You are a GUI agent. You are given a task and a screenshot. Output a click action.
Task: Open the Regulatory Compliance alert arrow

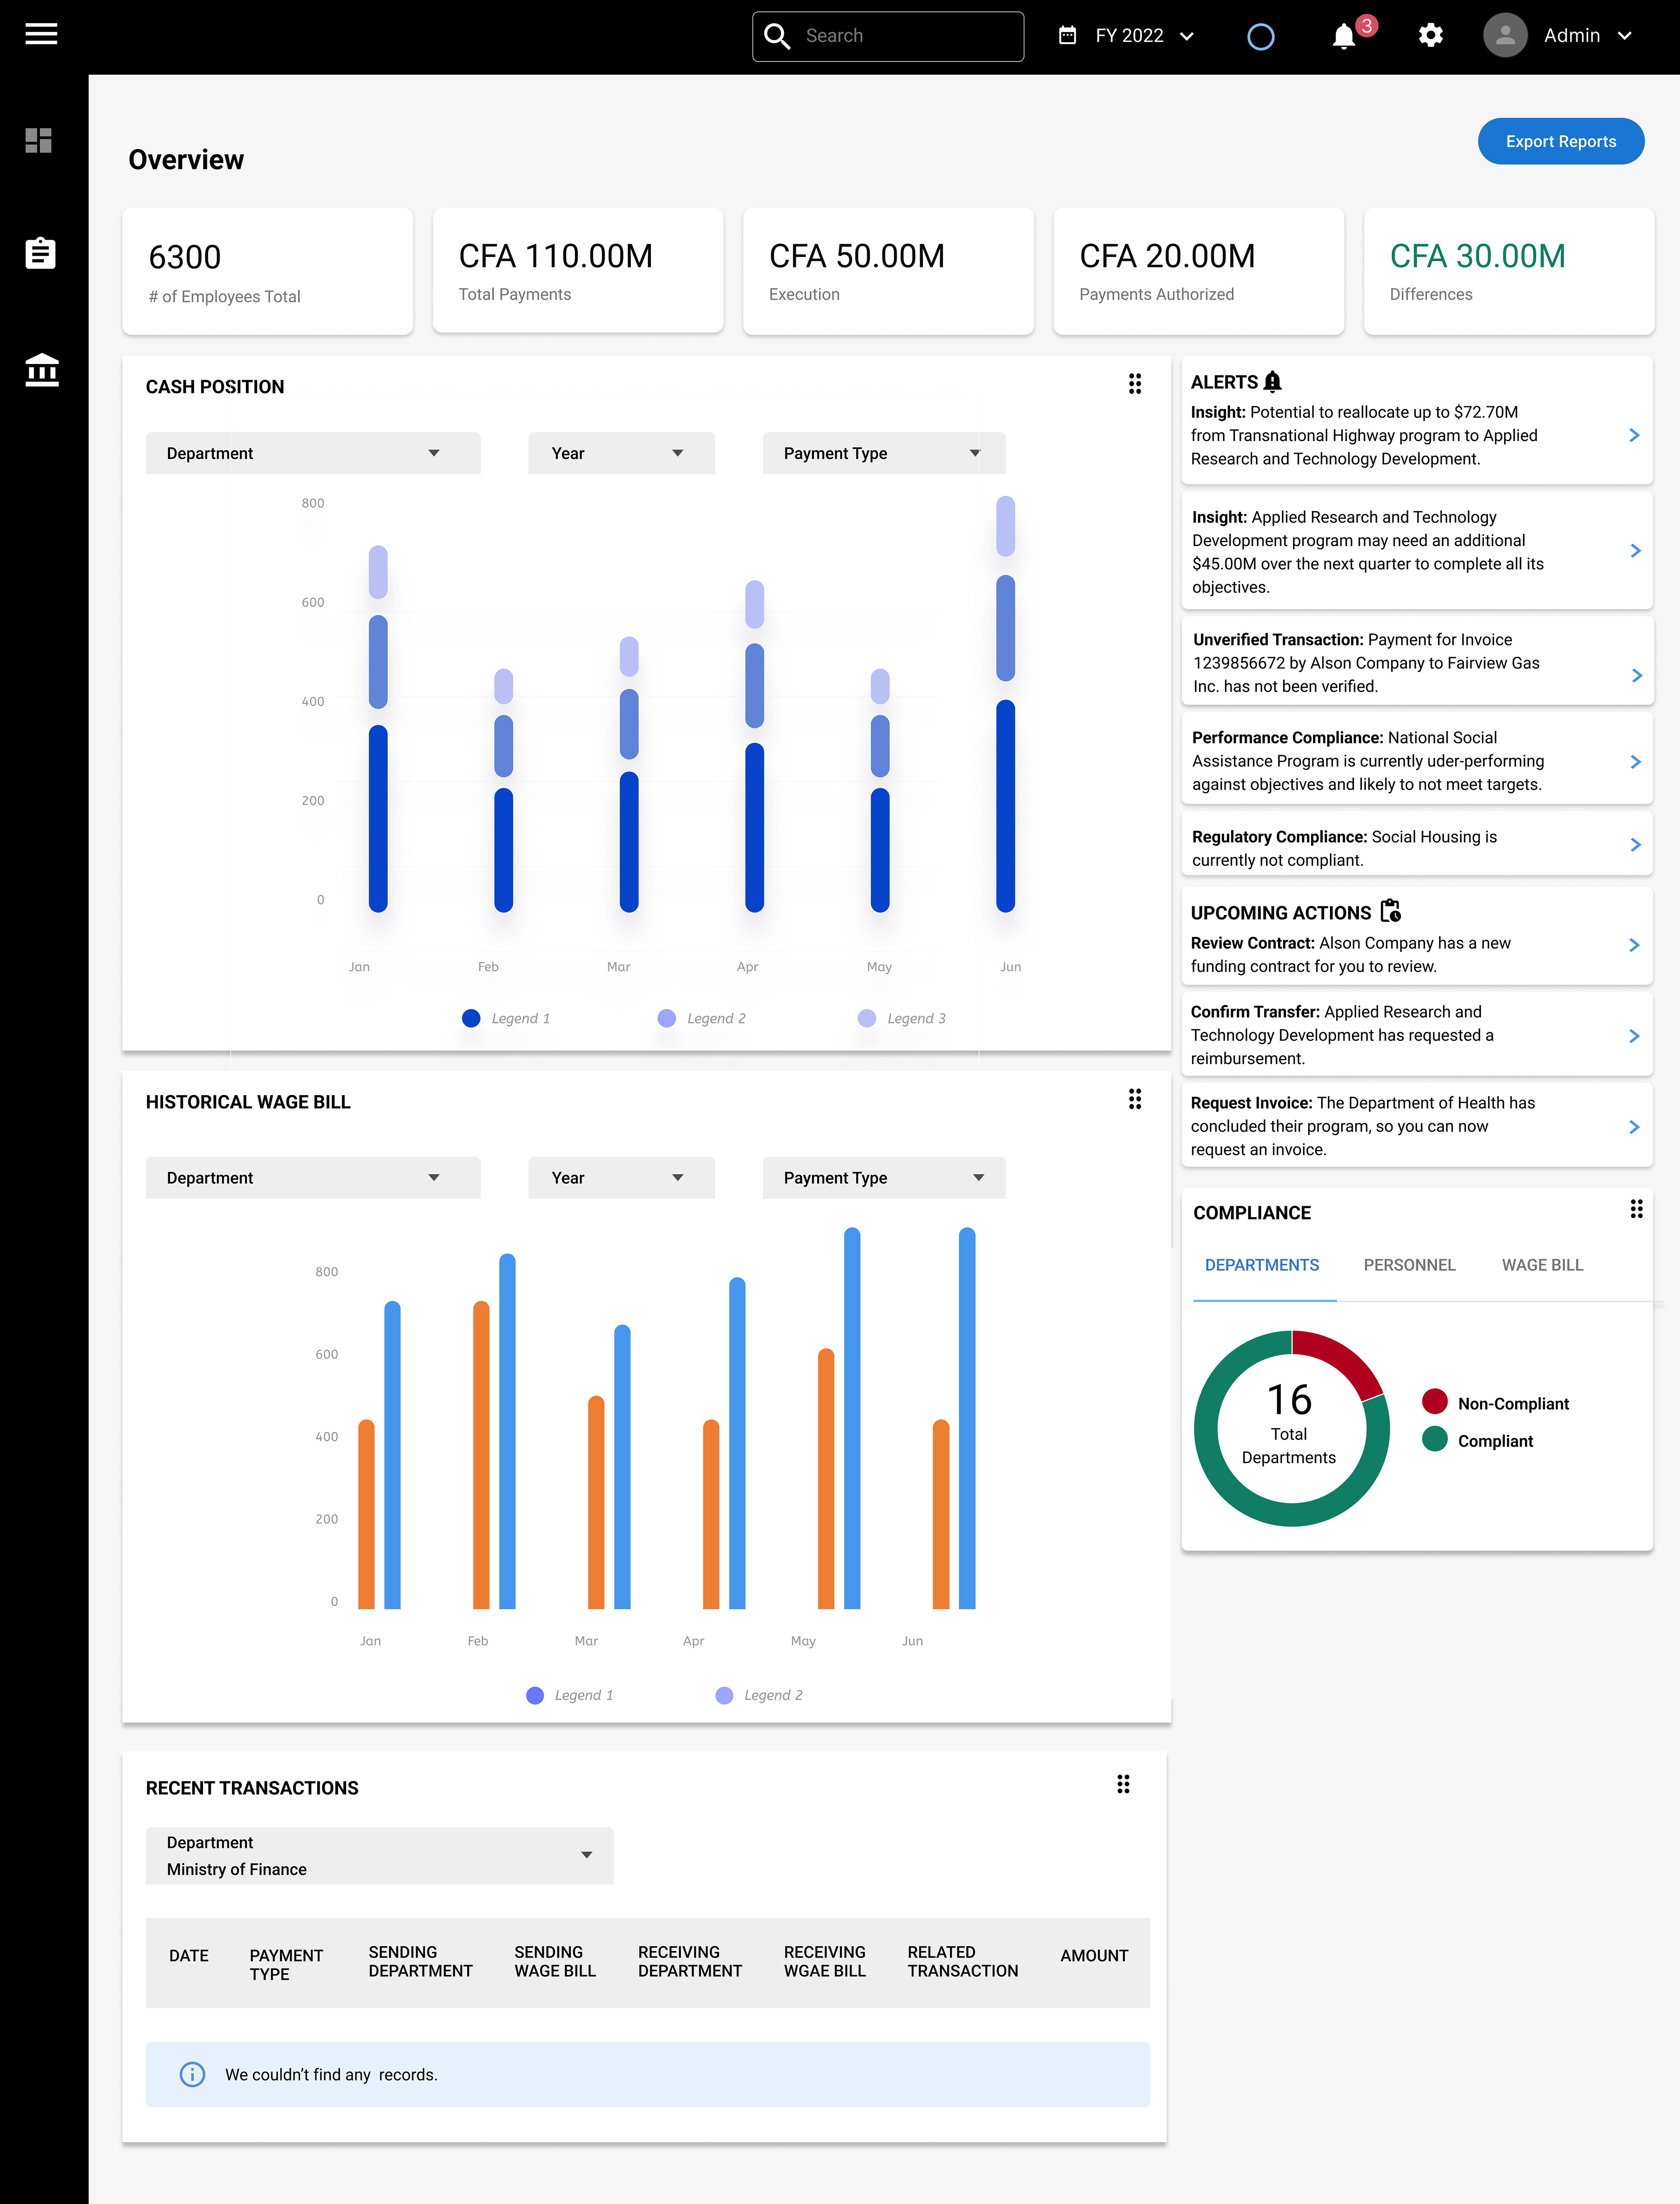click(x=1635, y=845)
